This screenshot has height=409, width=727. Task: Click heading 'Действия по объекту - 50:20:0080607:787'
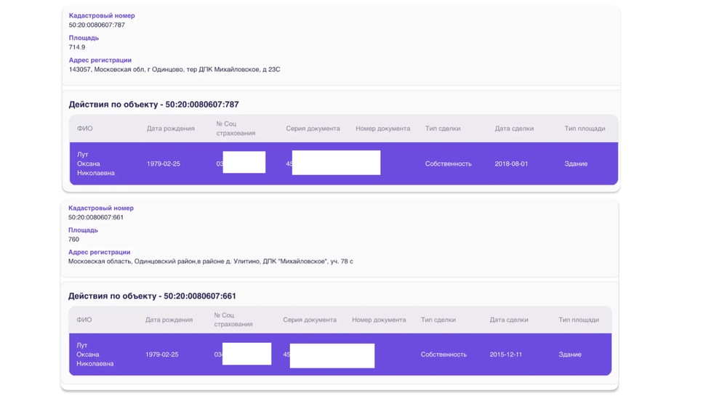pos(153,105)
